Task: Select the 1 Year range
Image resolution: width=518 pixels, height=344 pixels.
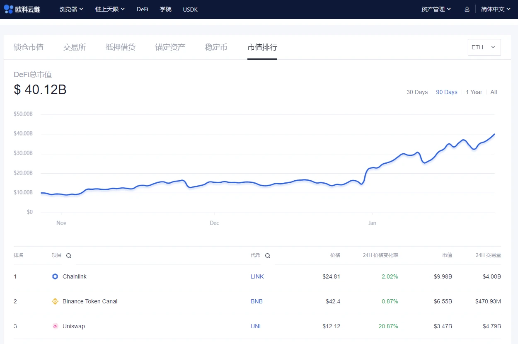Action: (474, 92)
